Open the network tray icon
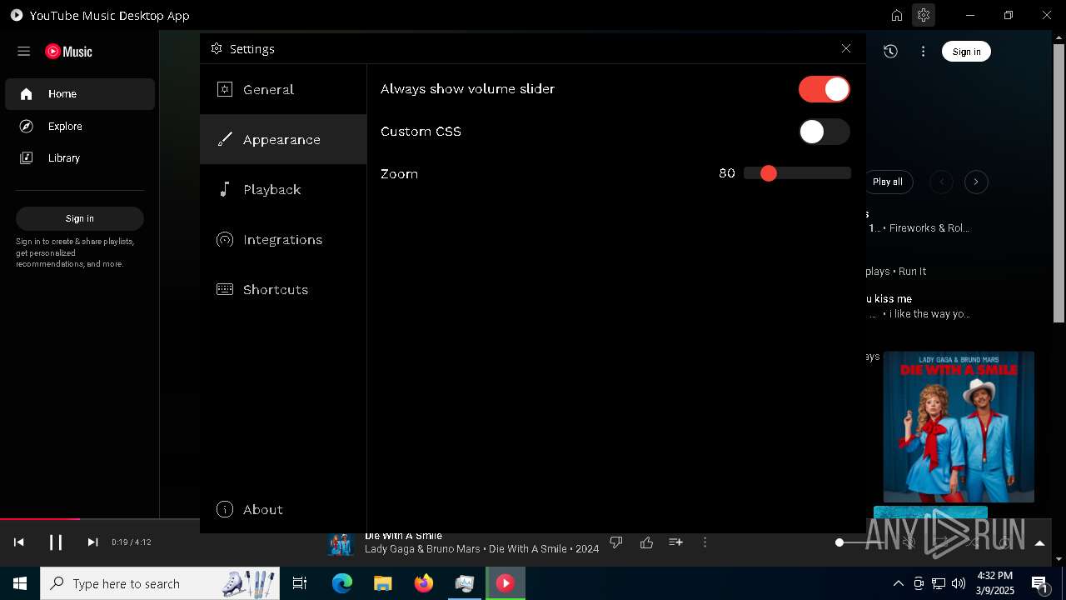The height and width of the screenshot is (600, 1066). point(939,583)
